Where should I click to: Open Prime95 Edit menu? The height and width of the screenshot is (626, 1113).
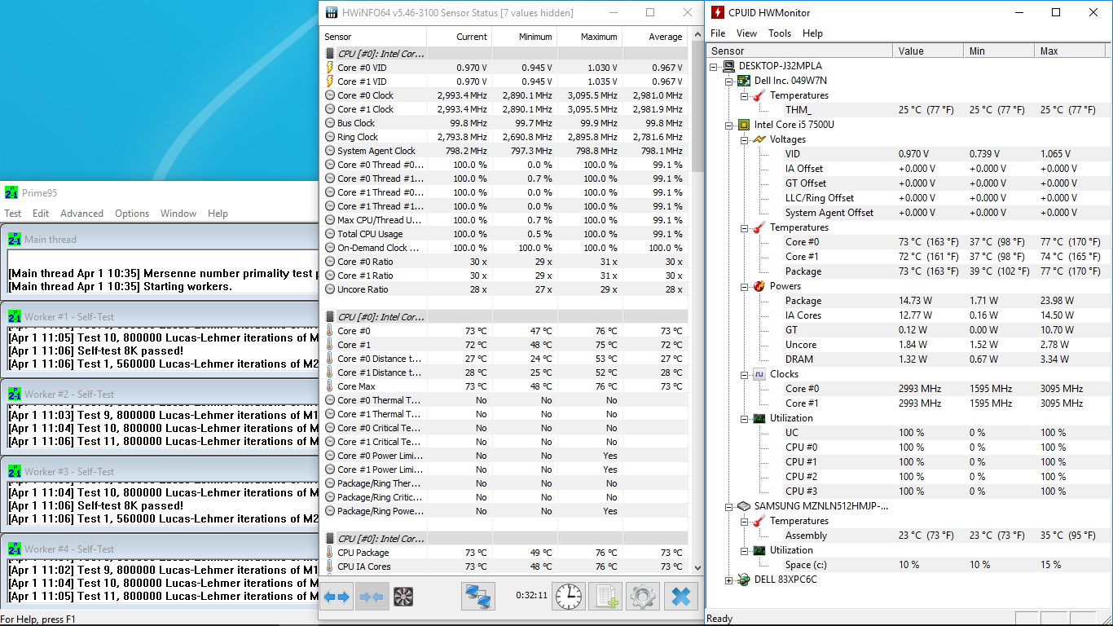click(x=41, y=214)
